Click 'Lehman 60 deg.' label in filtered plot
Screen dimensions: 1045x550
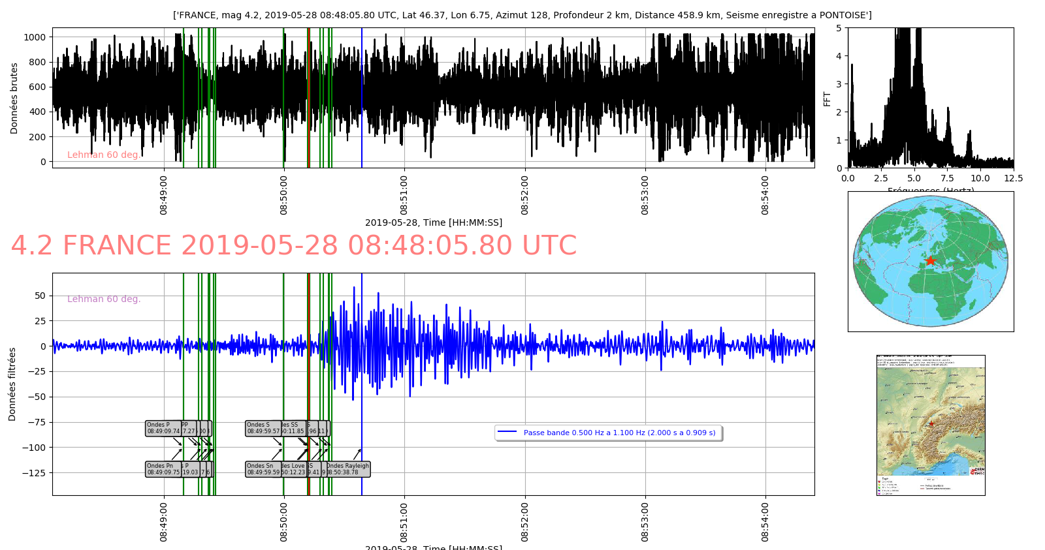(104, 299)
